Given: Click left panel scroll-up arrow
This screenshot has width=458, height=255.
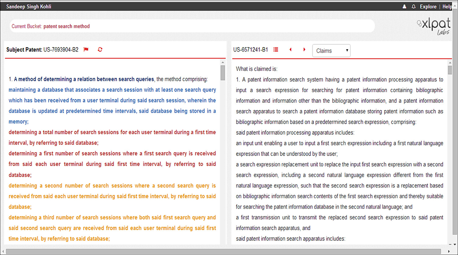Looking at the screenshot, I should point(223,62).
